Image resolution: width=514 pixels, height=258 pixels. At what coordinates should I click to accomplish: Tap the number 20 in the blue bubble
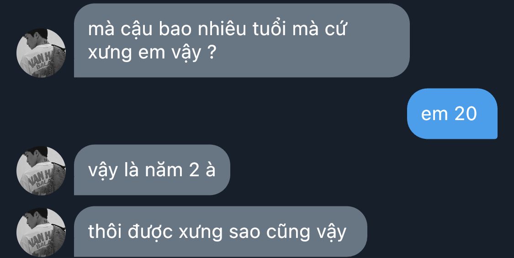(466, 114)
